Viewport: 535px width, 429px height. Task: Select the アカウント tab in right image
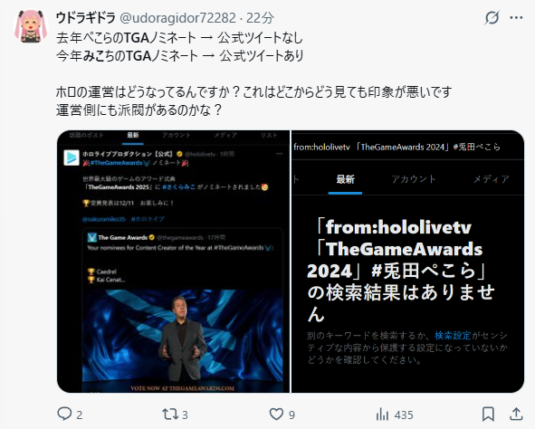tap(414, 179)
